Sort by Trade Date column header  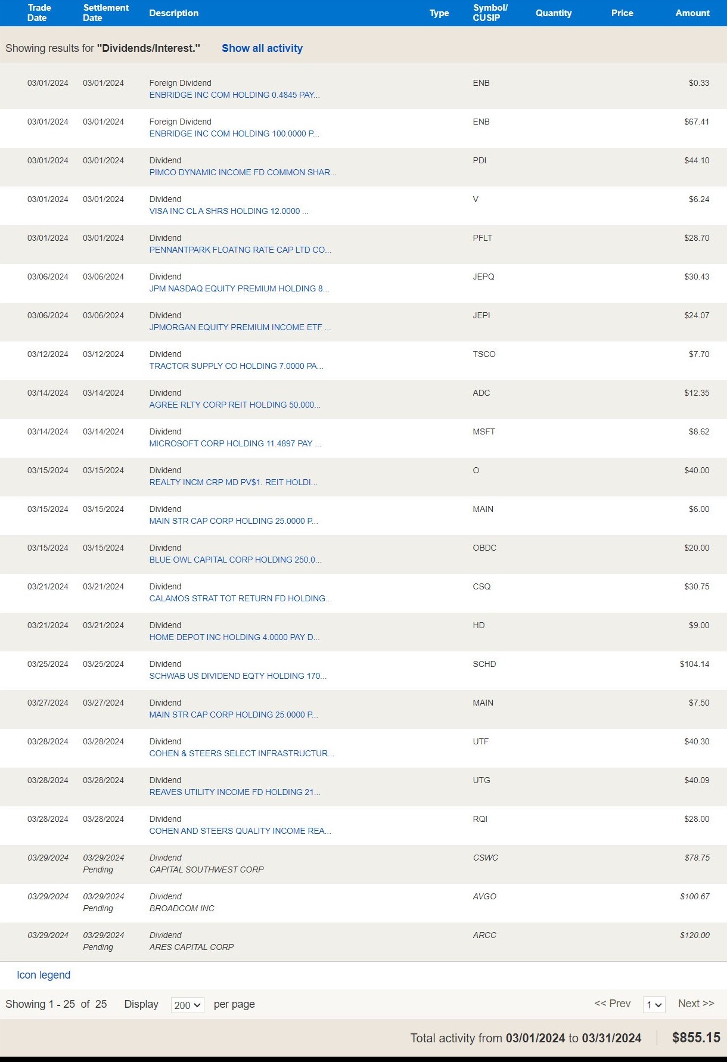click(39, 13)
